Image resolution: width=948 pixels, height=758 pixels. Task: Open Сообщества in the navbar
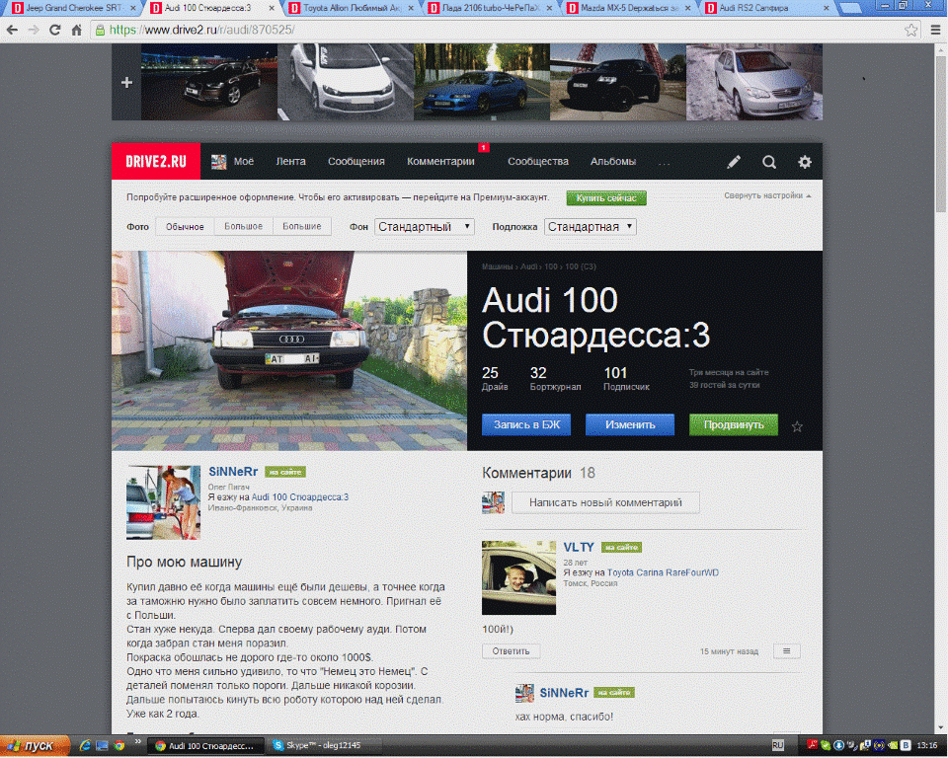pos(538,162)
